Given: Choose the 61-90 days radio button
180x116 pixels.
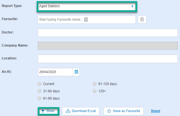Looking at the screenshot, I should (x=39, y=98).
